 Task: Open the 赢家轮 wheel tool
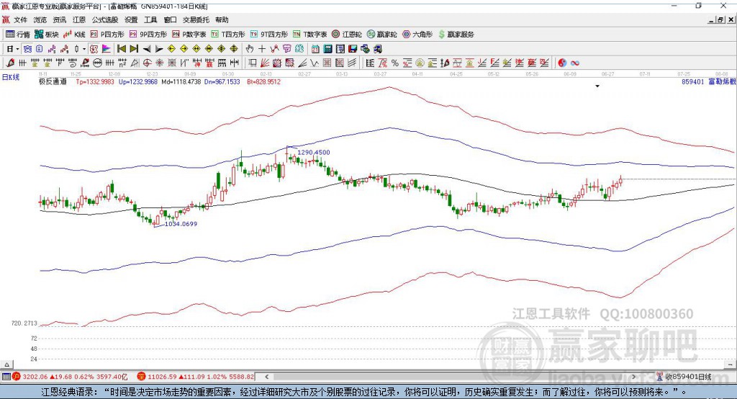pyautogui.click(x=381, y=35)
